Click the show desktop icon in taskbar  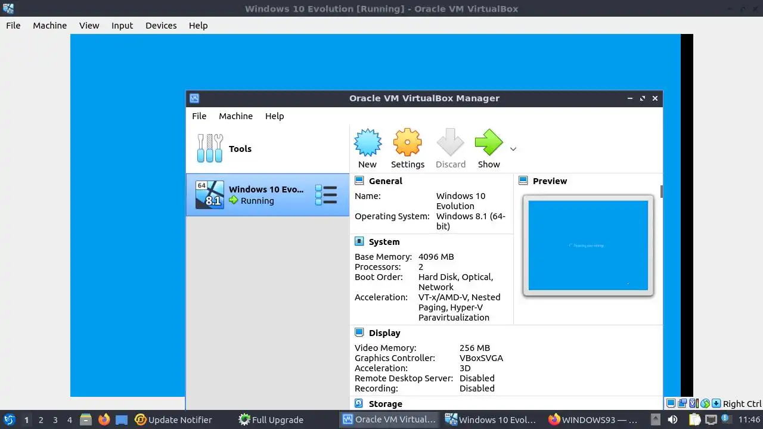122,419
